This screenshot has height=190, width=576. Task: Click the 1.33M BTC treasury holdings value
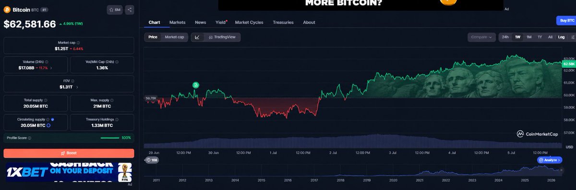(x=102, y=125)
